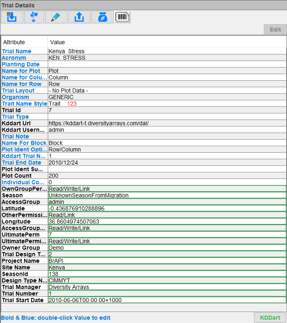Screen dimensions: 287x323
Task: Click the seed bag toolbar icon
Action: (x=102, y=17)
